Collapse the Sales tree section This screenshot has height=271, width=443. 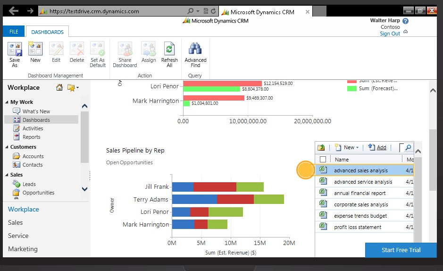pos(7,175)
